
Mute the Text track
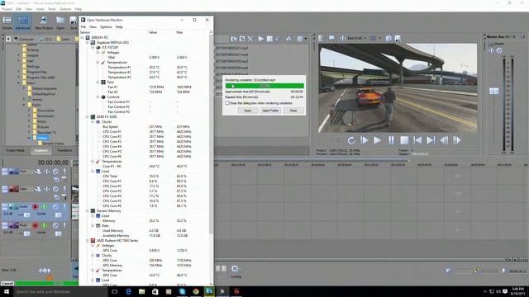55,172
